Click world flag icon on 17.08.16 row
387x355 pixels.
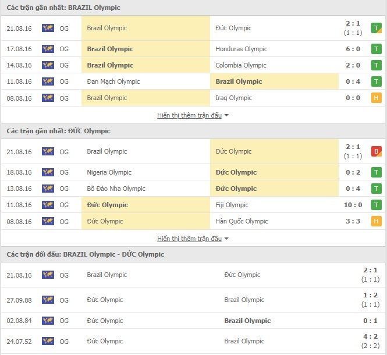tap(48, 49)
